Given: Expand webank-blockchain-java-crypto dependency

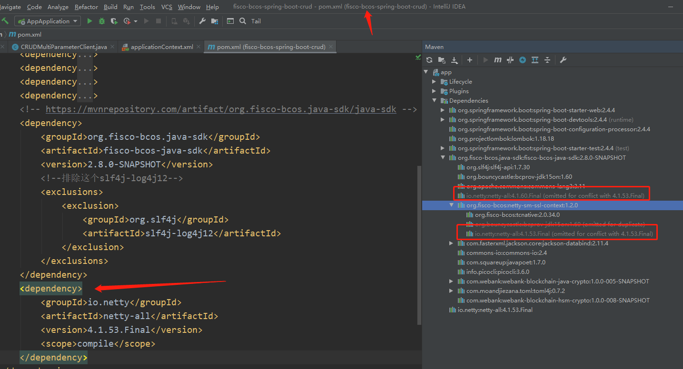Looking at the screenshot, I should click(452, 282).
